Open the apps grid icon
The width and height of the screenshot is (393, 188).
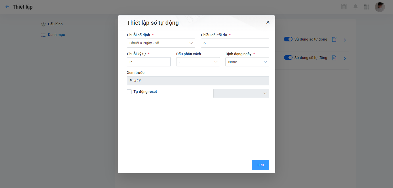[367, 7]
